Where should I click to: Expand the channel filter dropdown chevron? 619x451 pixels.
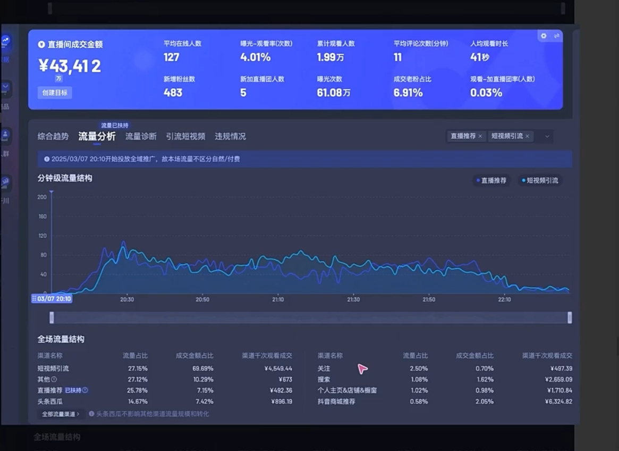[x=547, y=137]
